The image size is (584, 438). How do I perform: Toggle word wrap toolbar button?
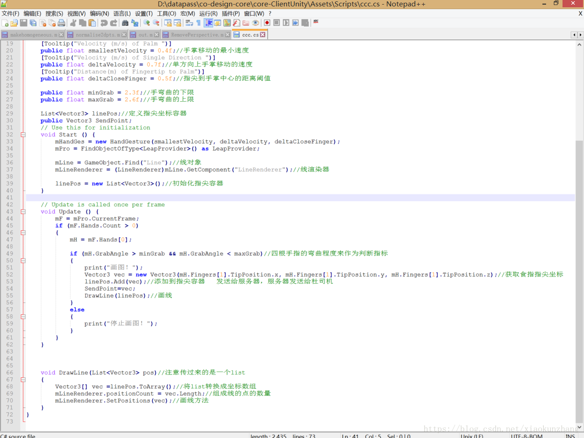pyautogui.click(x=189, y=23)
